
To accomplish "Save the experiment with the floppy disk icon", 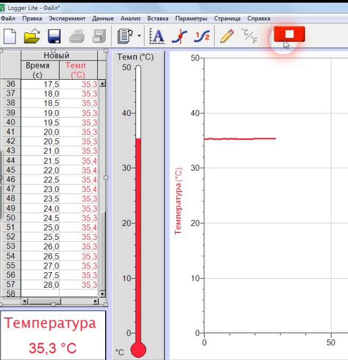I will point(54,36).
